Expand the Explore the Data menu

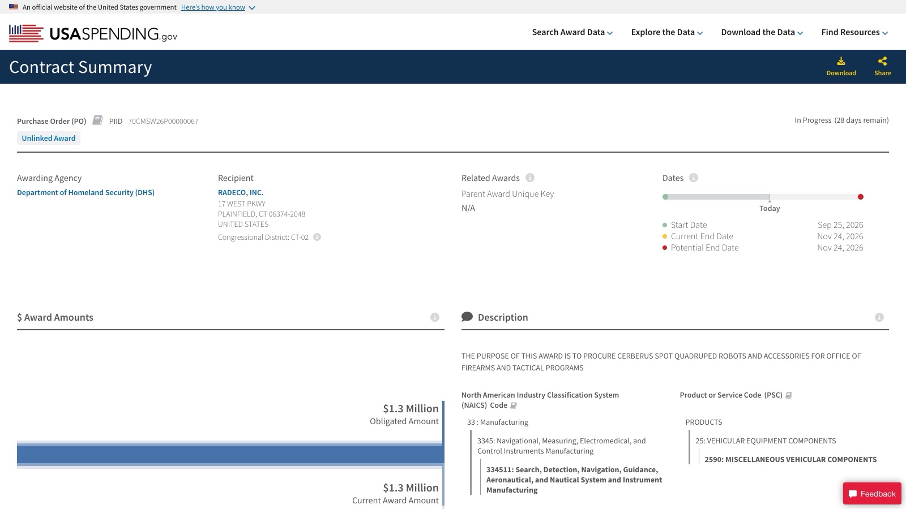[667, 32]
